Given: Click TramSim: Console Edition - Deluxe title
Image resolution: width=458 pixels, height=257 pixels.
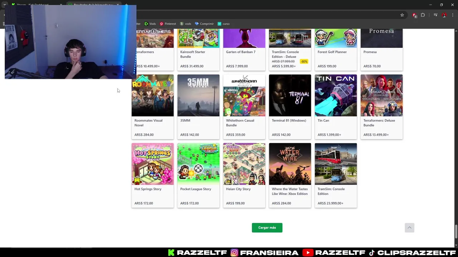Looking at the screenshot, I should click(x=285, y=54).
